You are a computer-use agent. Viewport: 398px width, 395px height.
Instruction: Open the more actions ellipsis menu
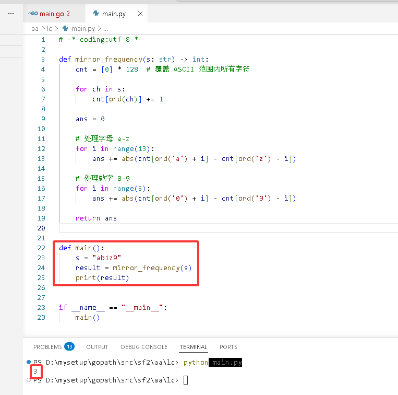[x=11, y=14]
